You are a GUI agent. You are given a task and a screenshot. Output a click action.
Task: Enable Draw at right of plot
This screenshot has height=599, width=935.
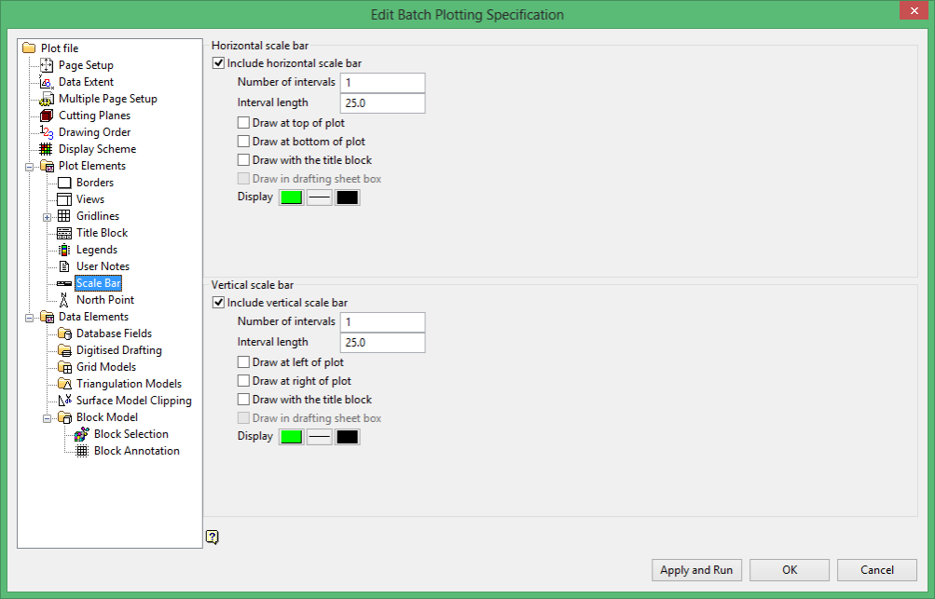tap(243, 381)
